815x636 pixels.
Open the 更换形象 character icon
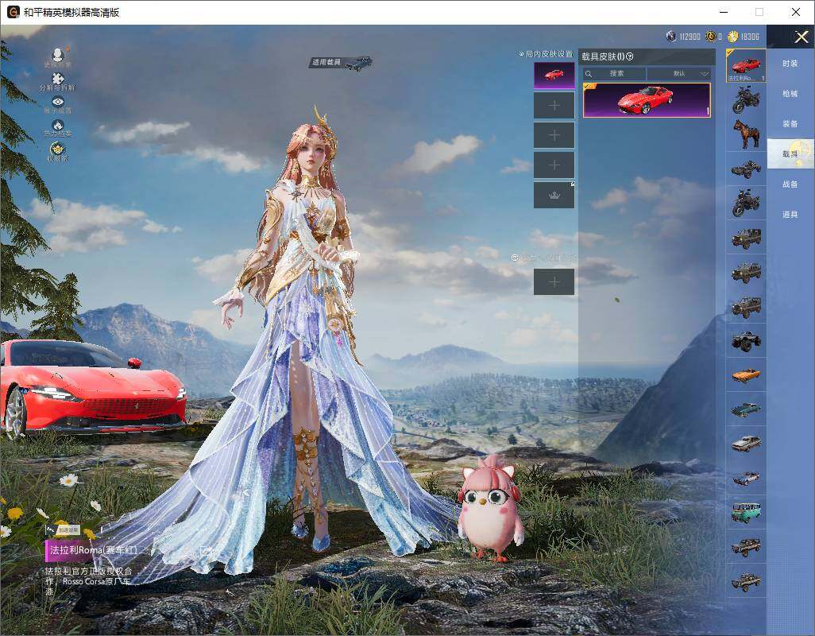58,55
